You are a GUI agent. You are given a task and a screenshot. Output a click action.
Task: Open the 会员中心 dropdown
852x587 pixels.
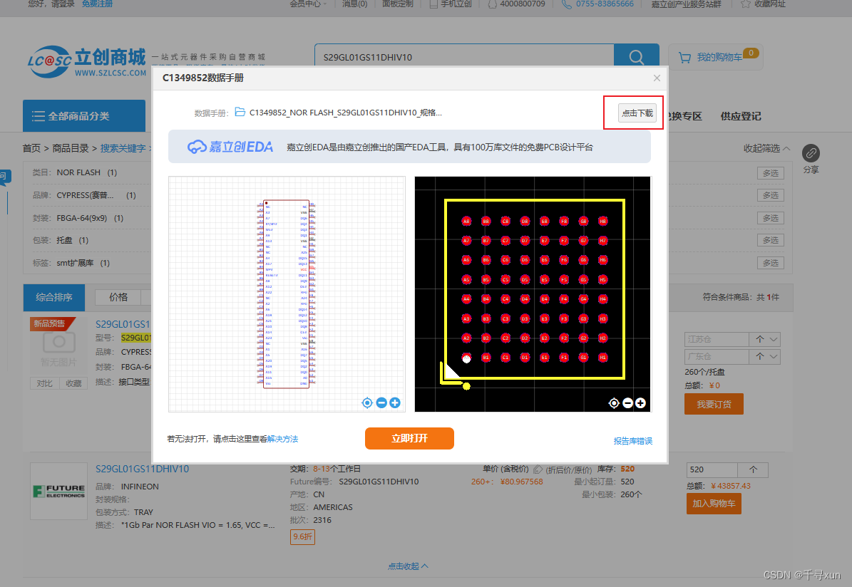coord(308,4)
